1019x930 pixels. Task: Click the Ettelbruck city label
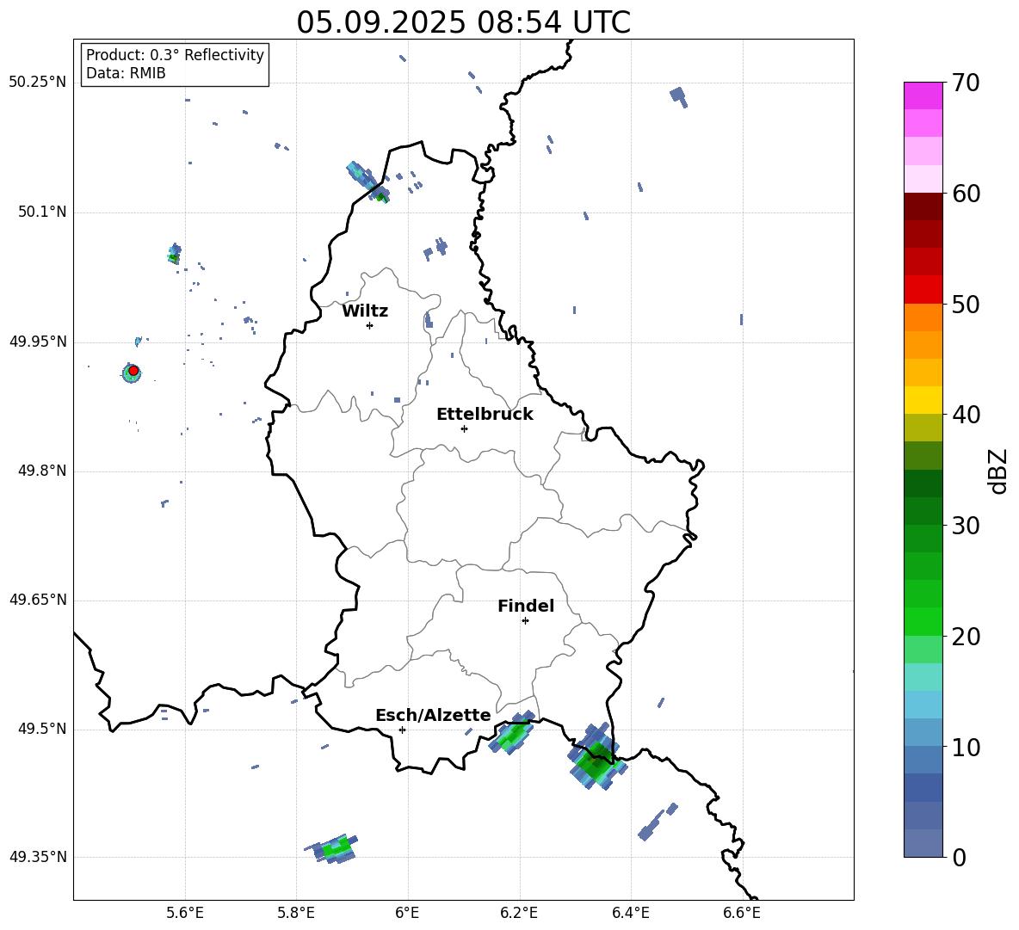tap(485, 415)
